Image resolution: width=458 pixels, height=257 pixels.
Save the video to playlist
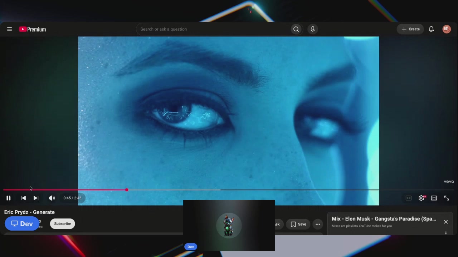coord(298,224)
